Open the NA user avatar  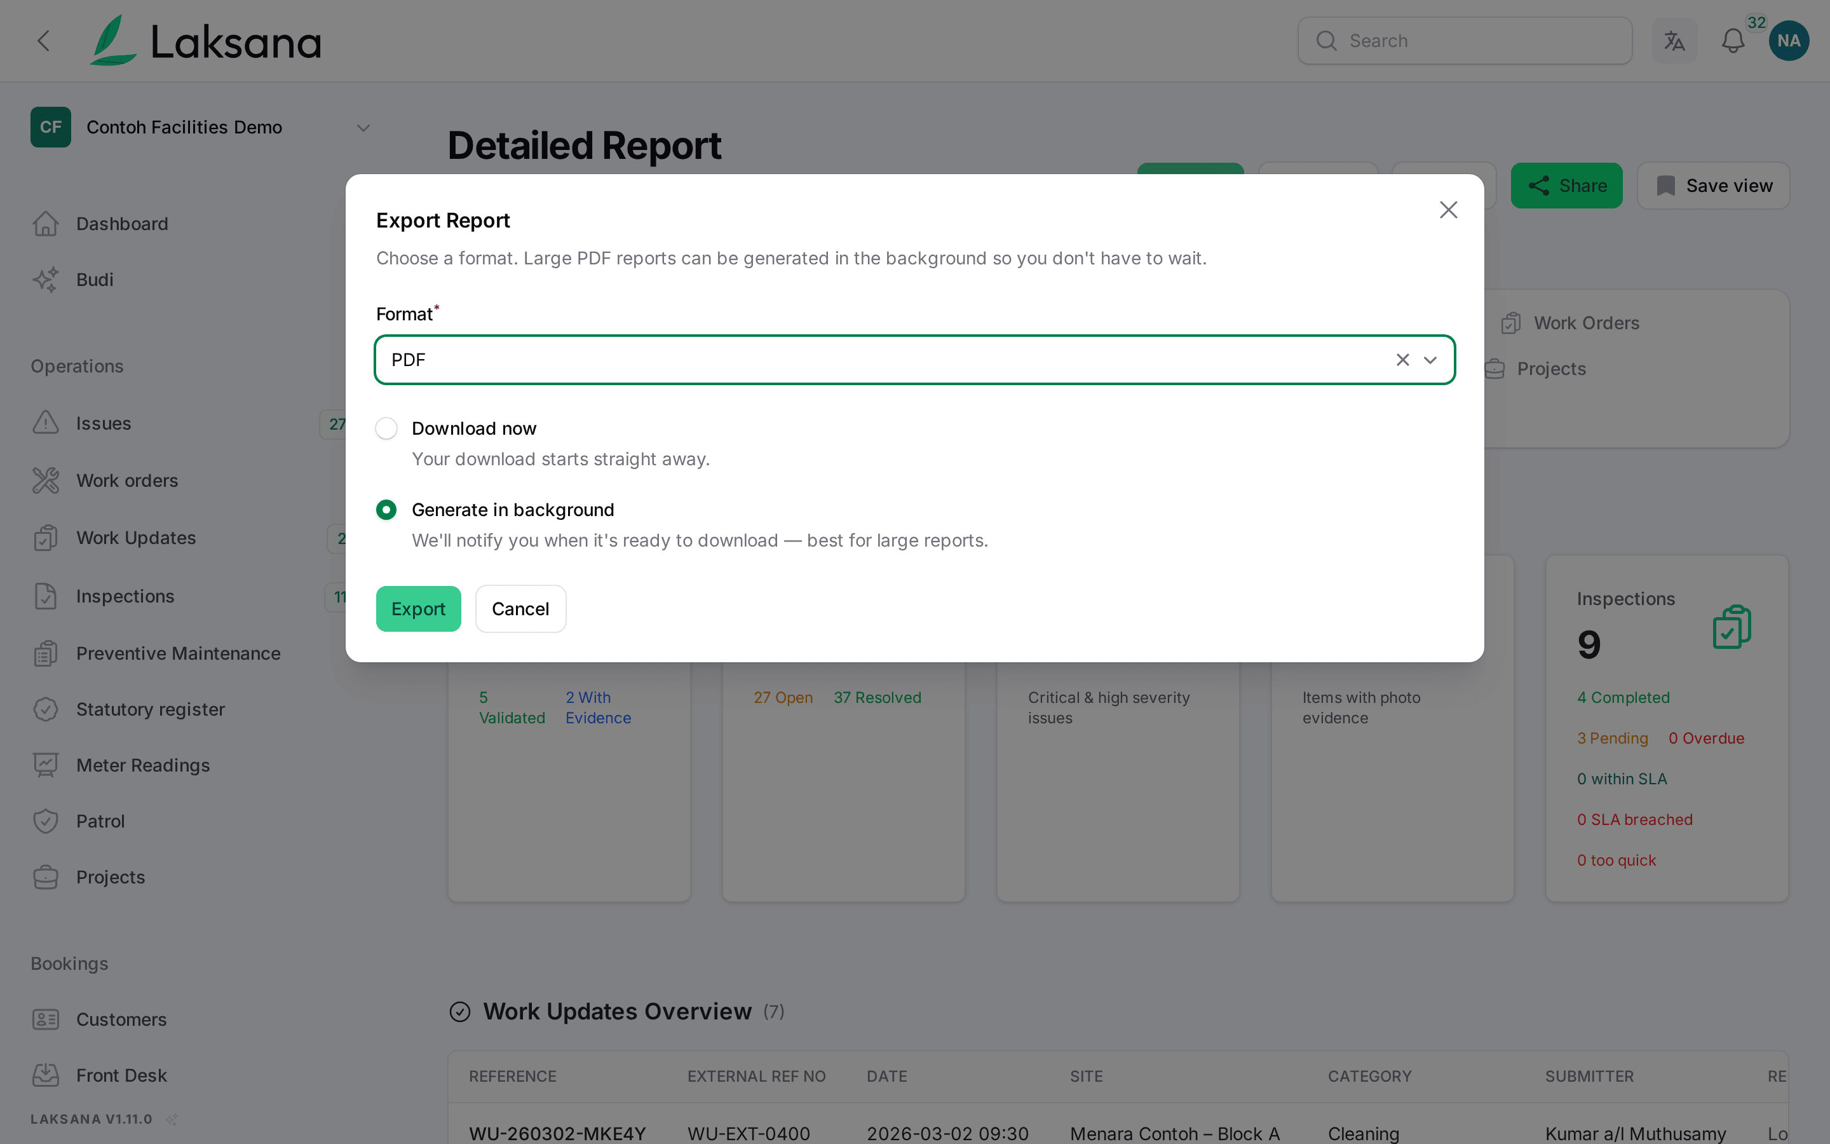(x=1789, y=41)
